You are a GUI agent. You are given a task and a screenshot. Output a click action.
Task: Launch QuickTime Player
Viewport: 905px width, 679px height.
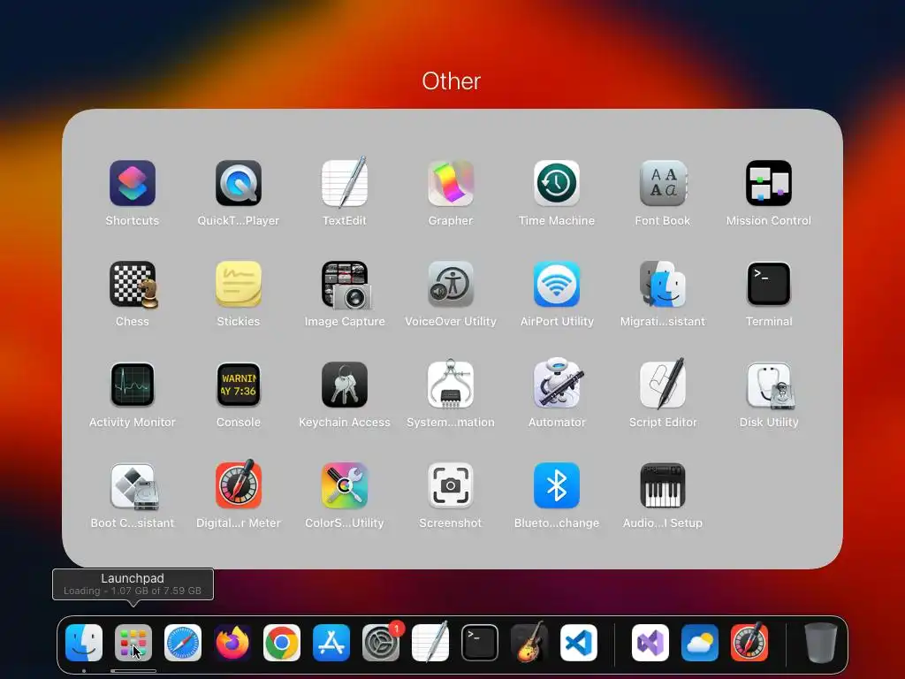click(x=239, y=183)
